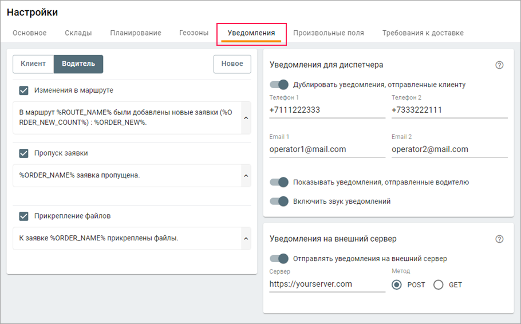521x324 pixels.
Task: Toggle showing notifications sent to driver
Action: [279, 182]
